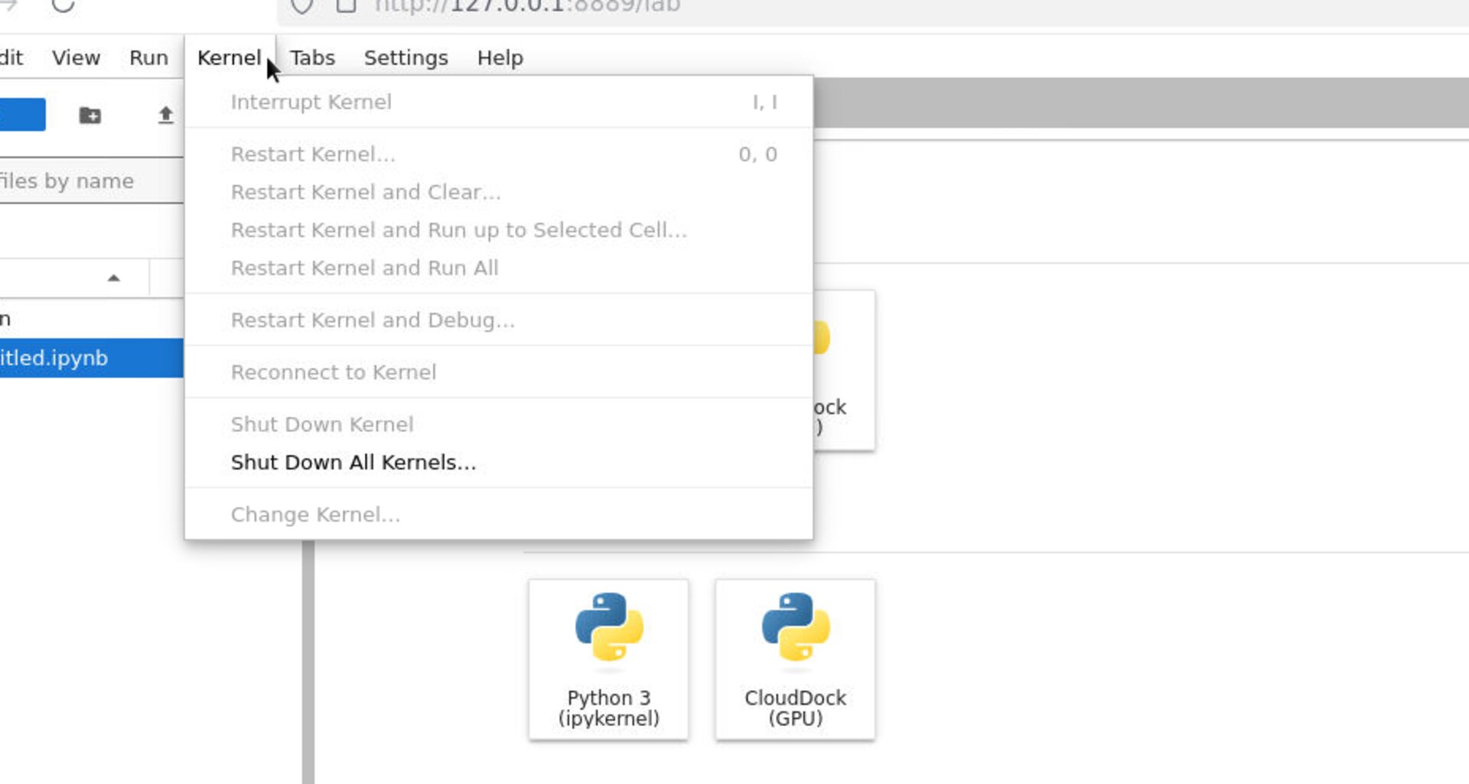The width and height of the screenshot is (1469, 784).
Task: Toggle the file name sort order arrow
Action: [113, 278]
